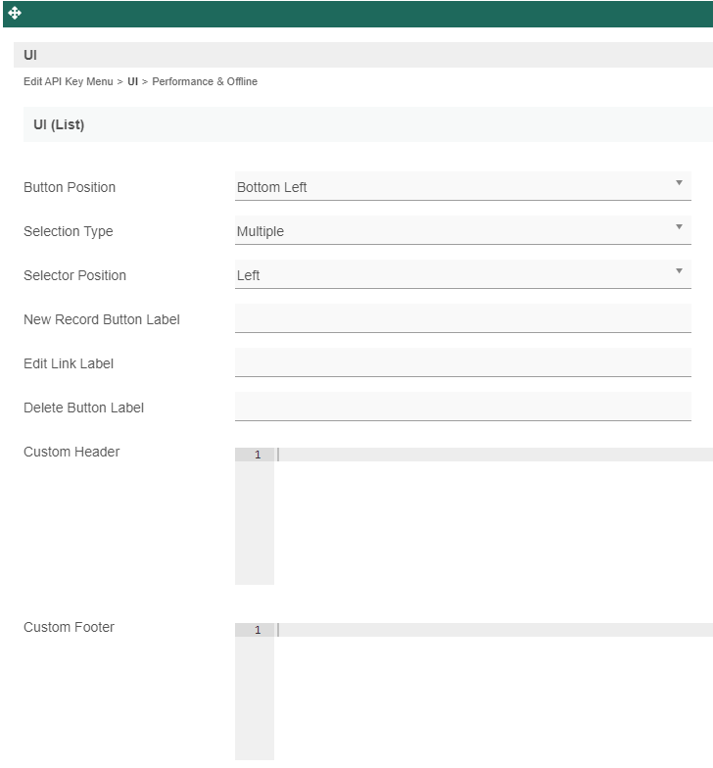Click the Custom Header label text

pos(71,452)
